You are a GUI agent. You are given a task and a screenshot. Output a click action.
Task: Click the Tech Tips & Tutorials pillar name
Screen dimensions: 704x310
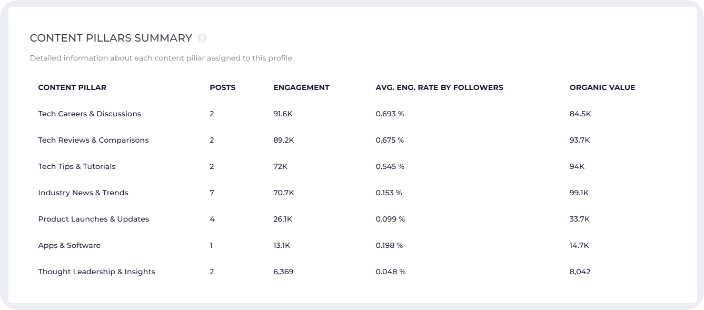[x=76, y=166]
